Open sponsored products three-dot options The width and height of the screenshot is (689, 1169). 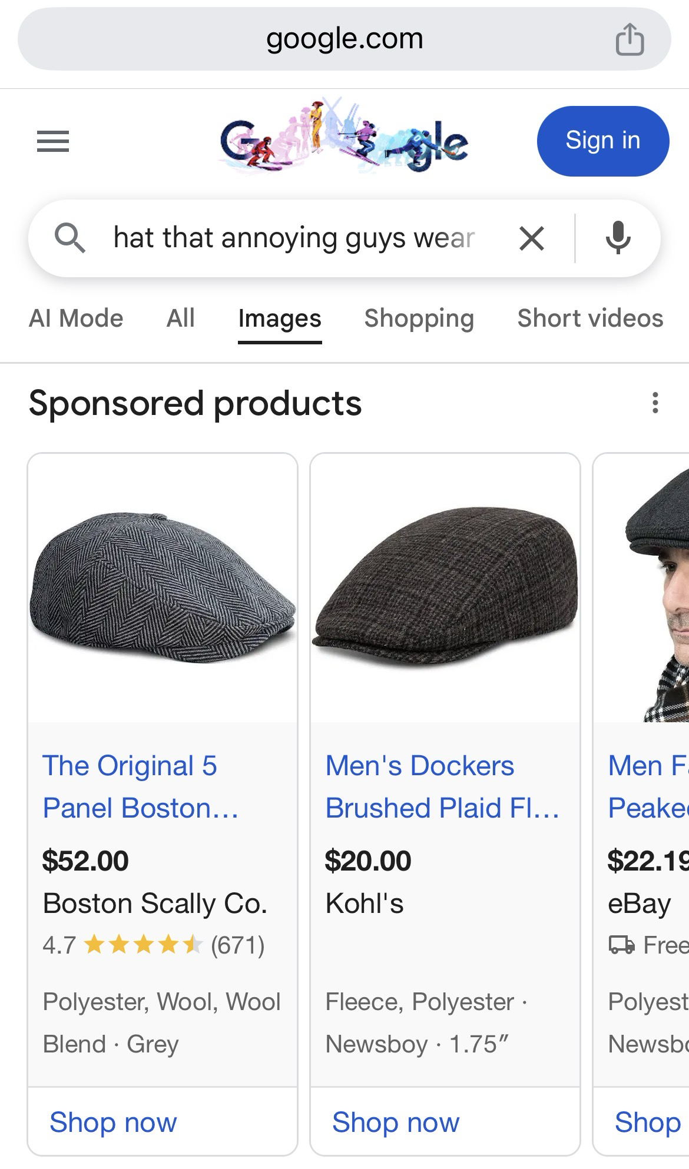point(655,403)
